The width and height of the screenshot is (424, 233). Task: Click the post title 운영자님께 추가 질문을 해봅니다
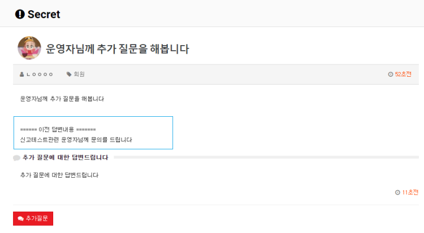click(117, 49)
